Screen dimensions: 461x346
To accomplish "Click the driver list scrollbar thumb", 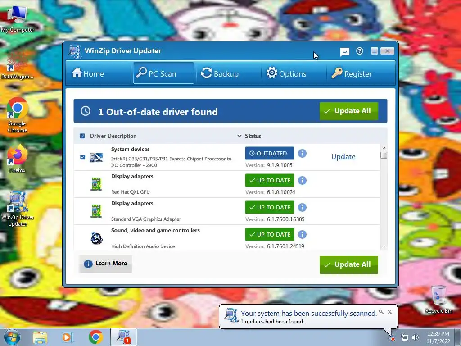I will (x=384, y=155).
